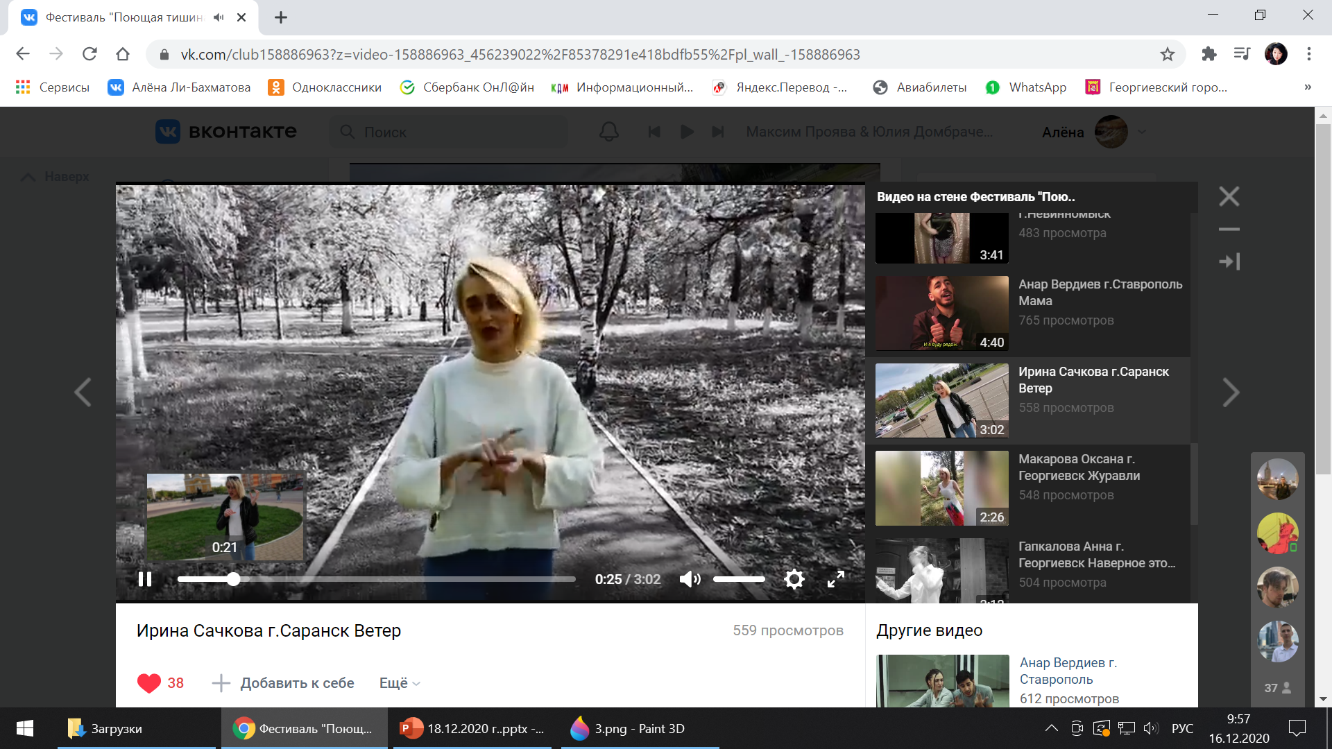The width and height of the screenshot is (1332, 749).
Task: Open the WhatsApp bookmark
Action: tap(1026, 87)
